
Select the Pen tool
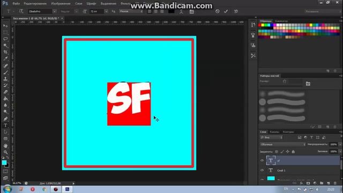tap(5, 119)
